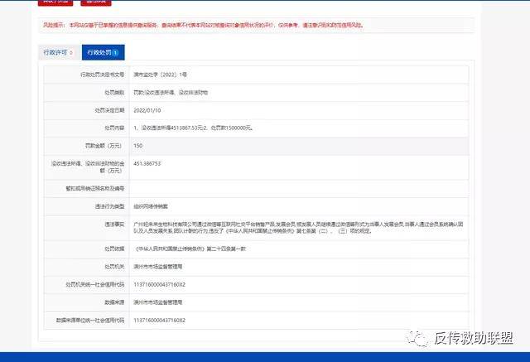Click the confiscated amount 451.386753
Screen dimensions: 530x362
(147, 164)
